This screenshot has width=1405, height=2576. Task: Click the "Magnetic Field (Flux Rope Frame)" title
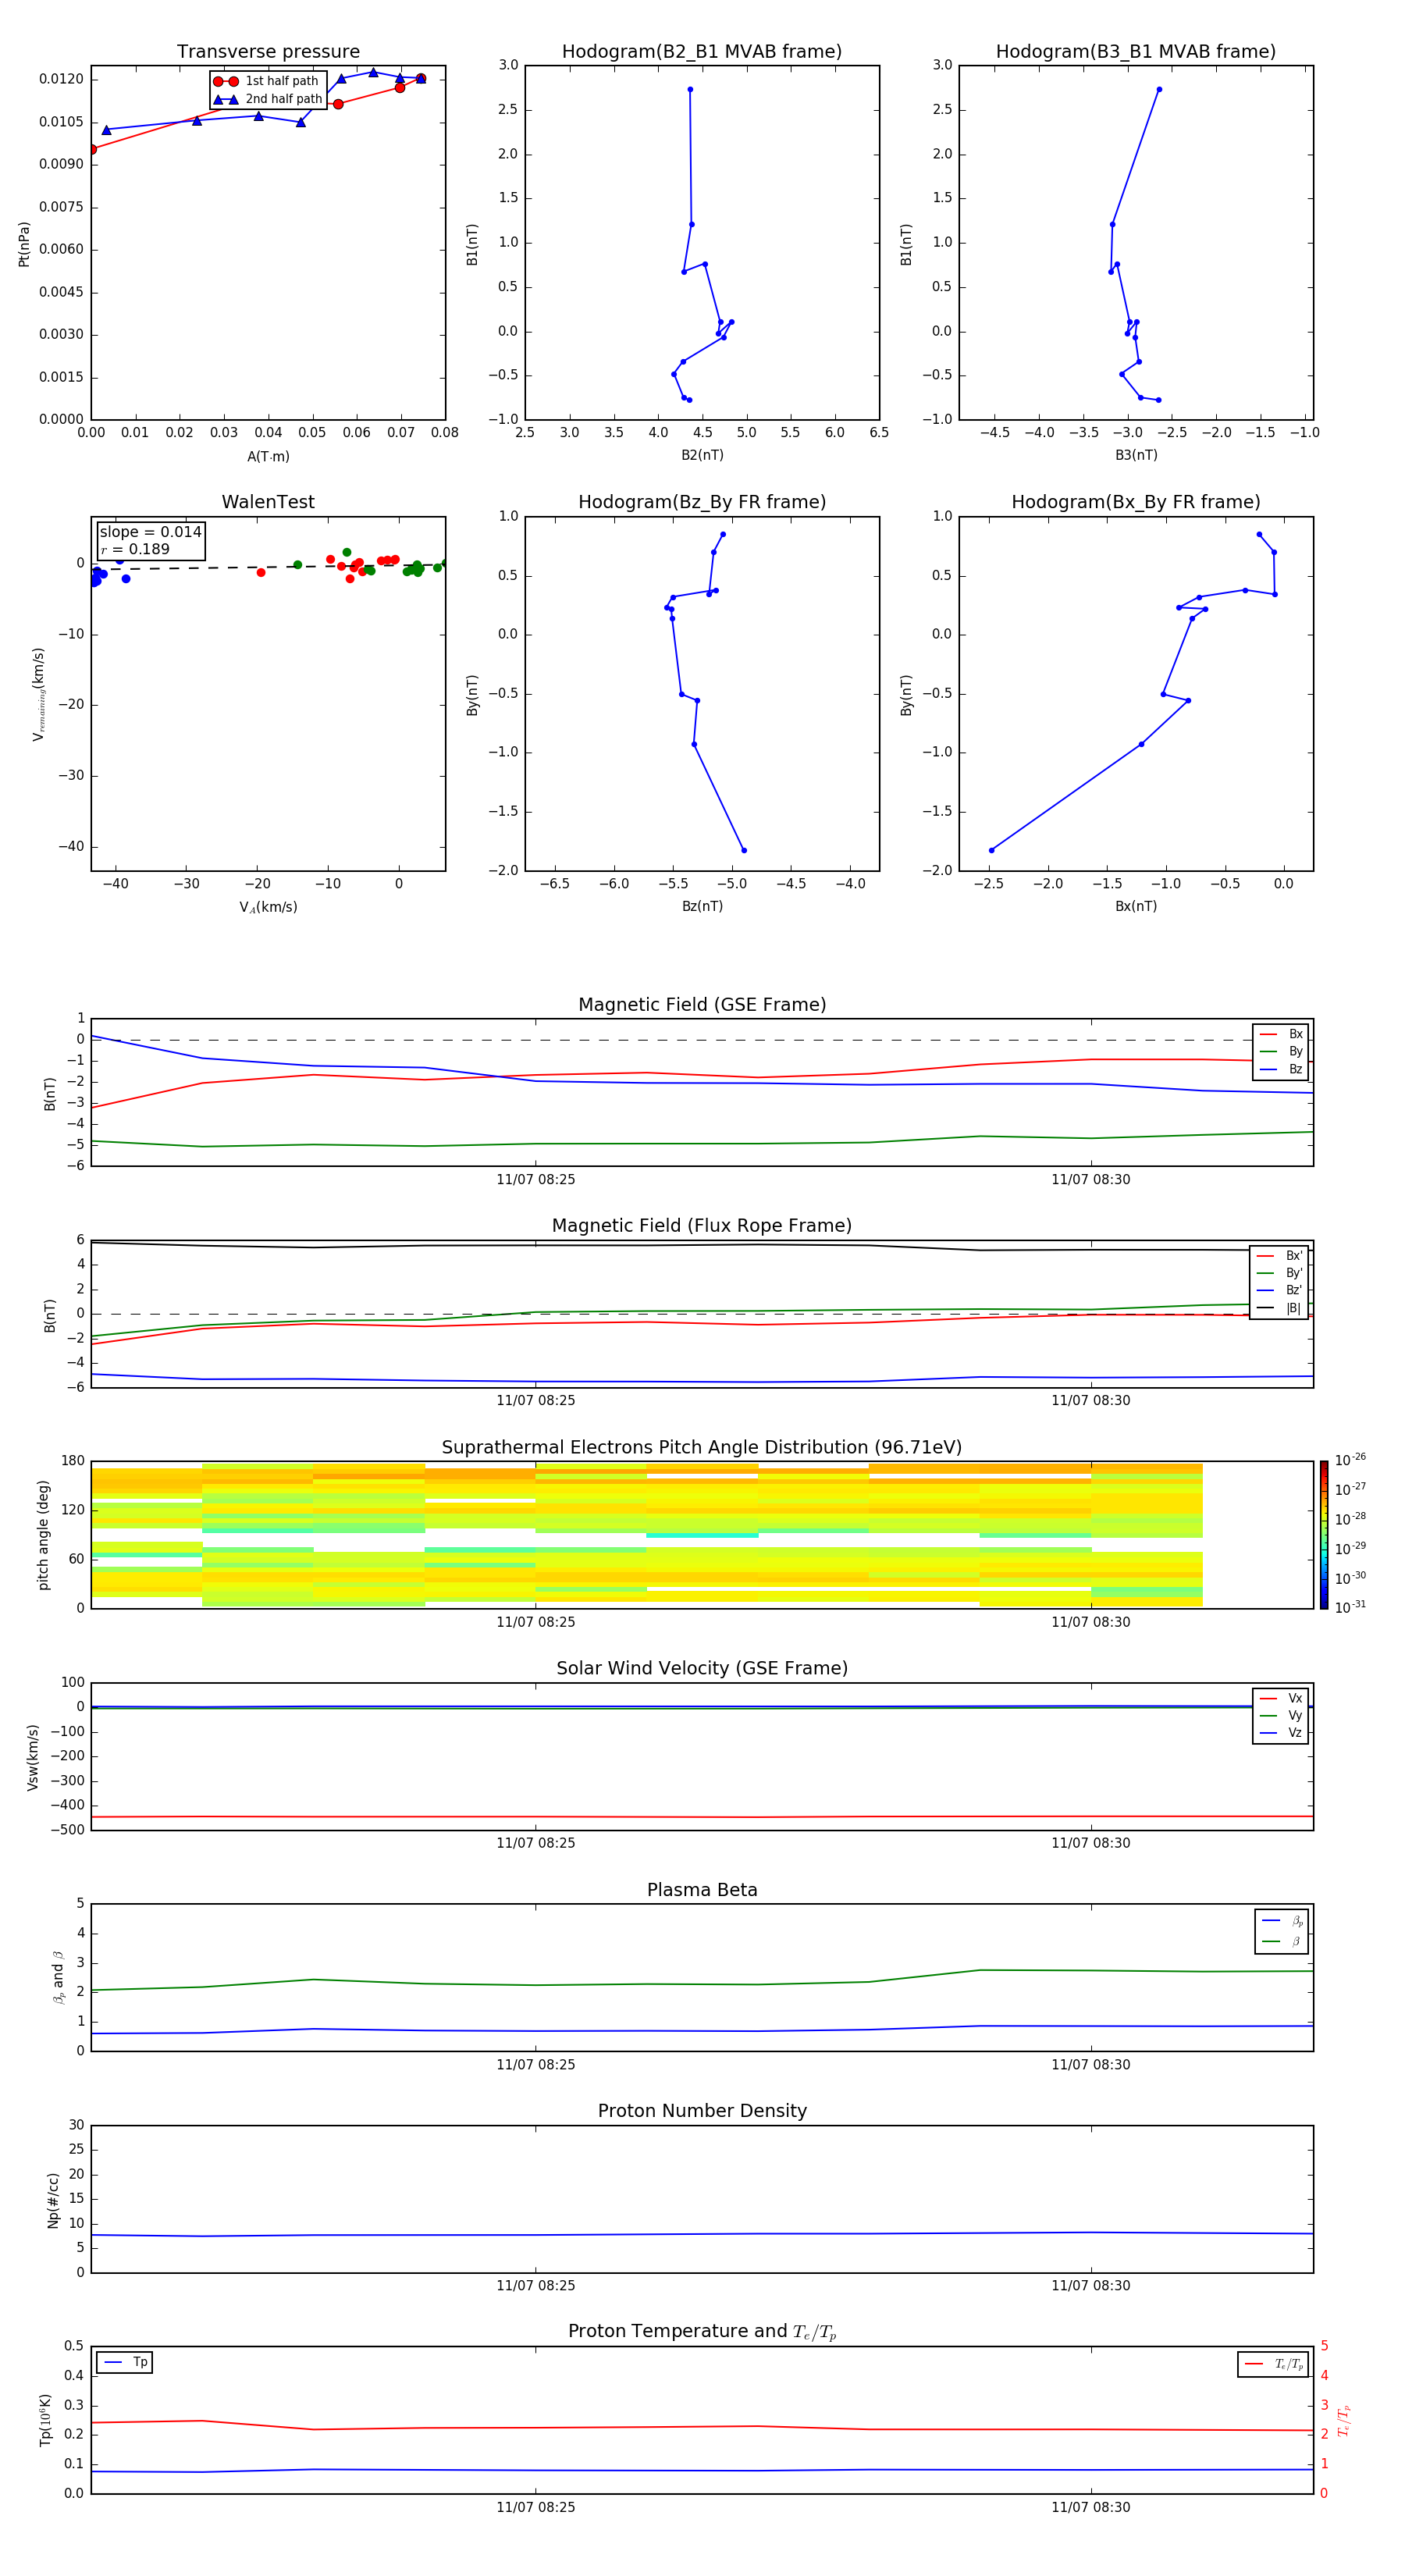[x=702, y=1226]
